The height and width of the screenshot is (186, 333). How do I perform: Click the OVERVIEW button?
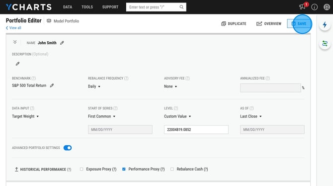coord(269,23)
